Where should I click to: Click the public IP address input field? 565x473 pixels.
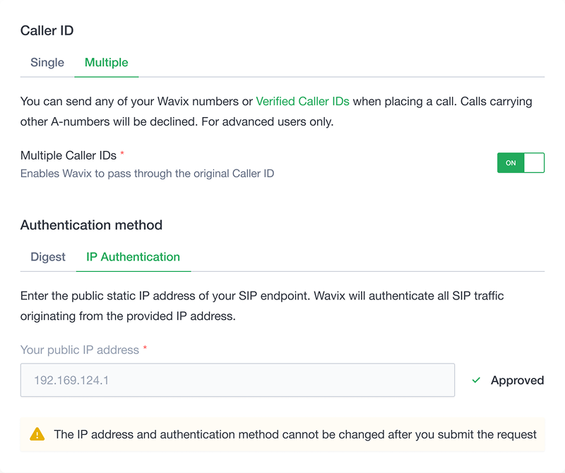[237, 381]
